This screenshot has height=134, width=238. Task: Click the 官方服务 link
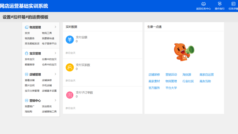coord(154,88)
